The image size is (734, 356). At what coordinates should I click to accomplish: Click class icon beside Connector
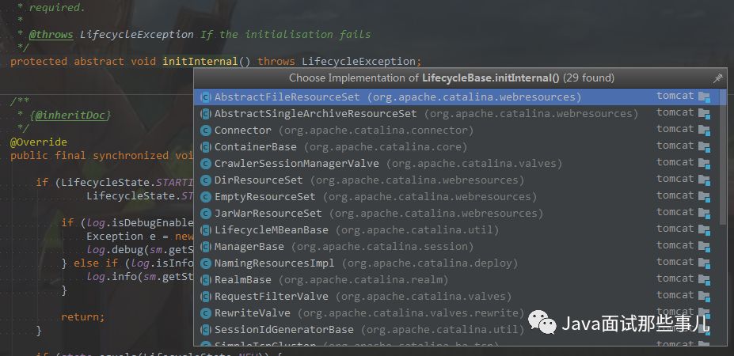[x=206, y=131]
